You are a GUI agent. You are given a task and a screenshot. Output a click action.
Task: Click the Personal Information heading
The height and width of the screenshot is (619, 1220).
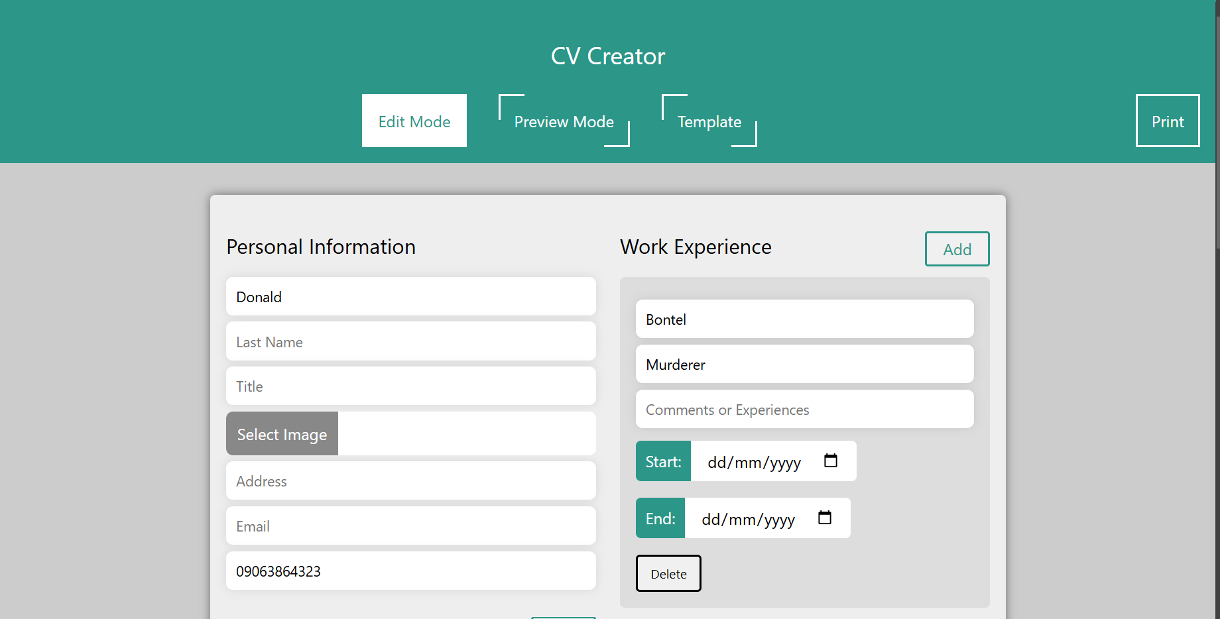click(321, 247)
